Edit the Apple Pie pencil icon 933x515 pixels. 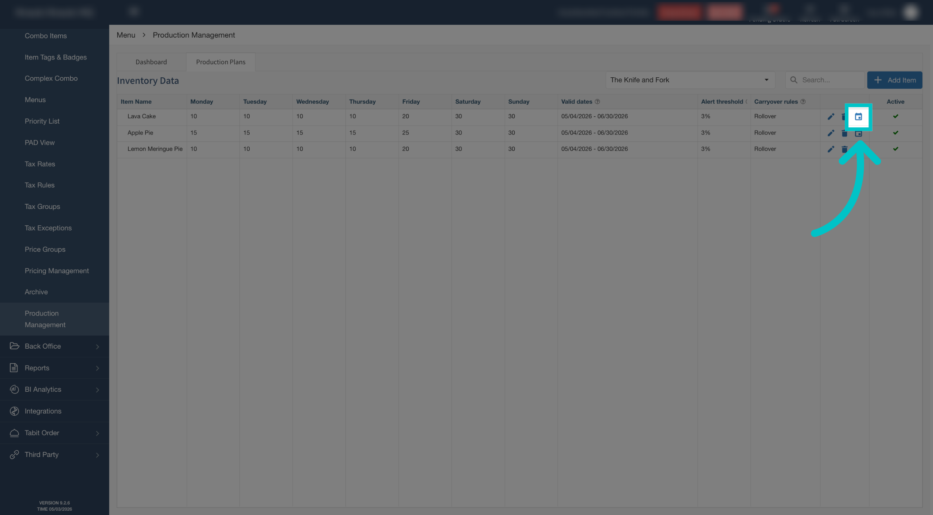(831, 133)
